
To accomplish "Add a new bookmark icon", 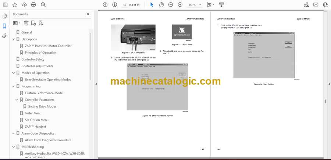I will (33, 23).
